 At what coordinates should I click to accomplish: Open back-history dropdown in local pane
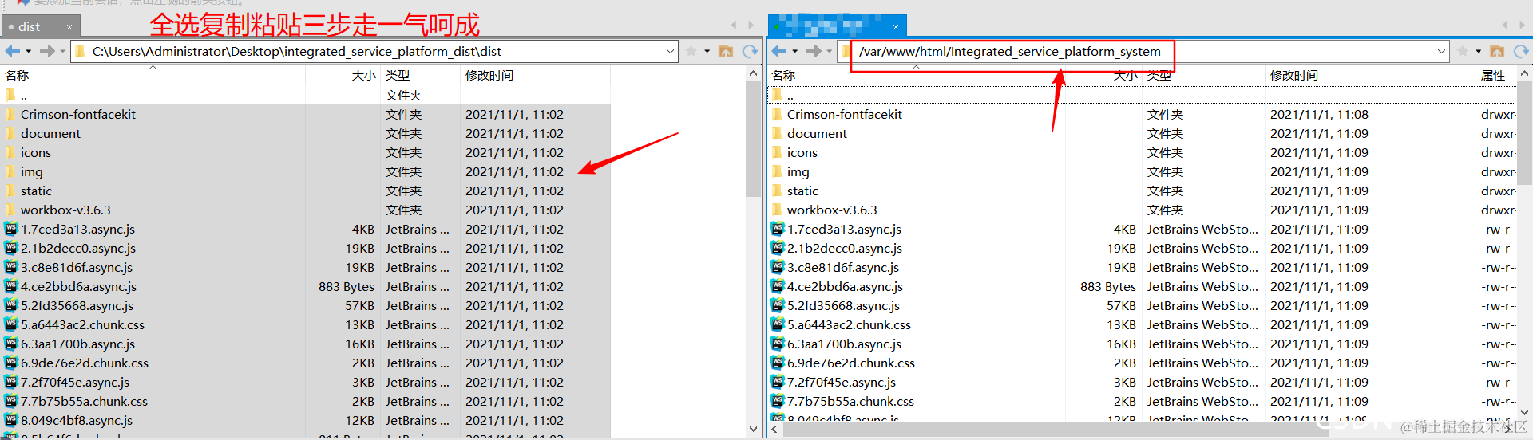[x=29, y=51]
